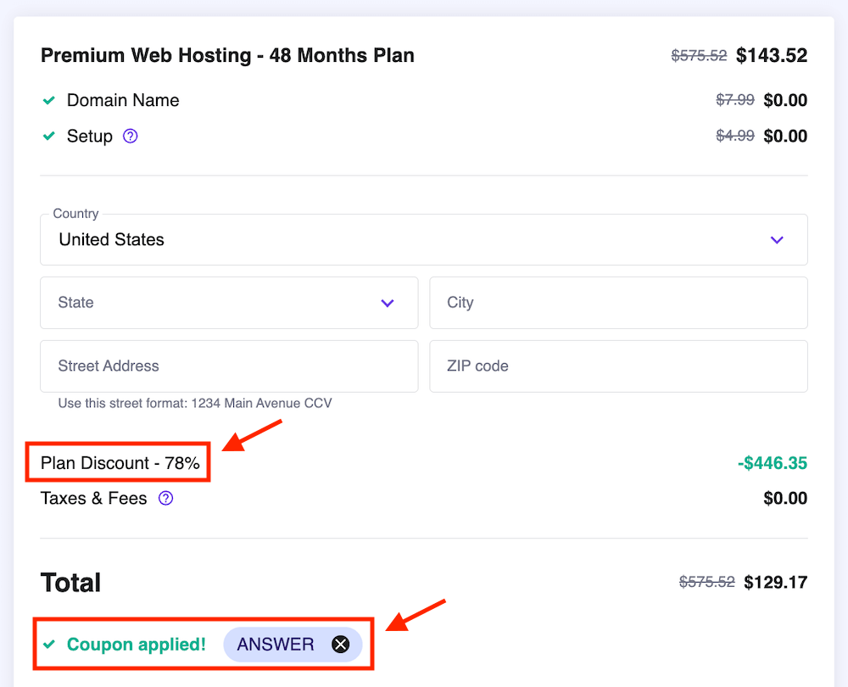Click the help icon next to Setup
Viewport: 848px width, 687px height.
pyautogui.click(x=130, y=136)
